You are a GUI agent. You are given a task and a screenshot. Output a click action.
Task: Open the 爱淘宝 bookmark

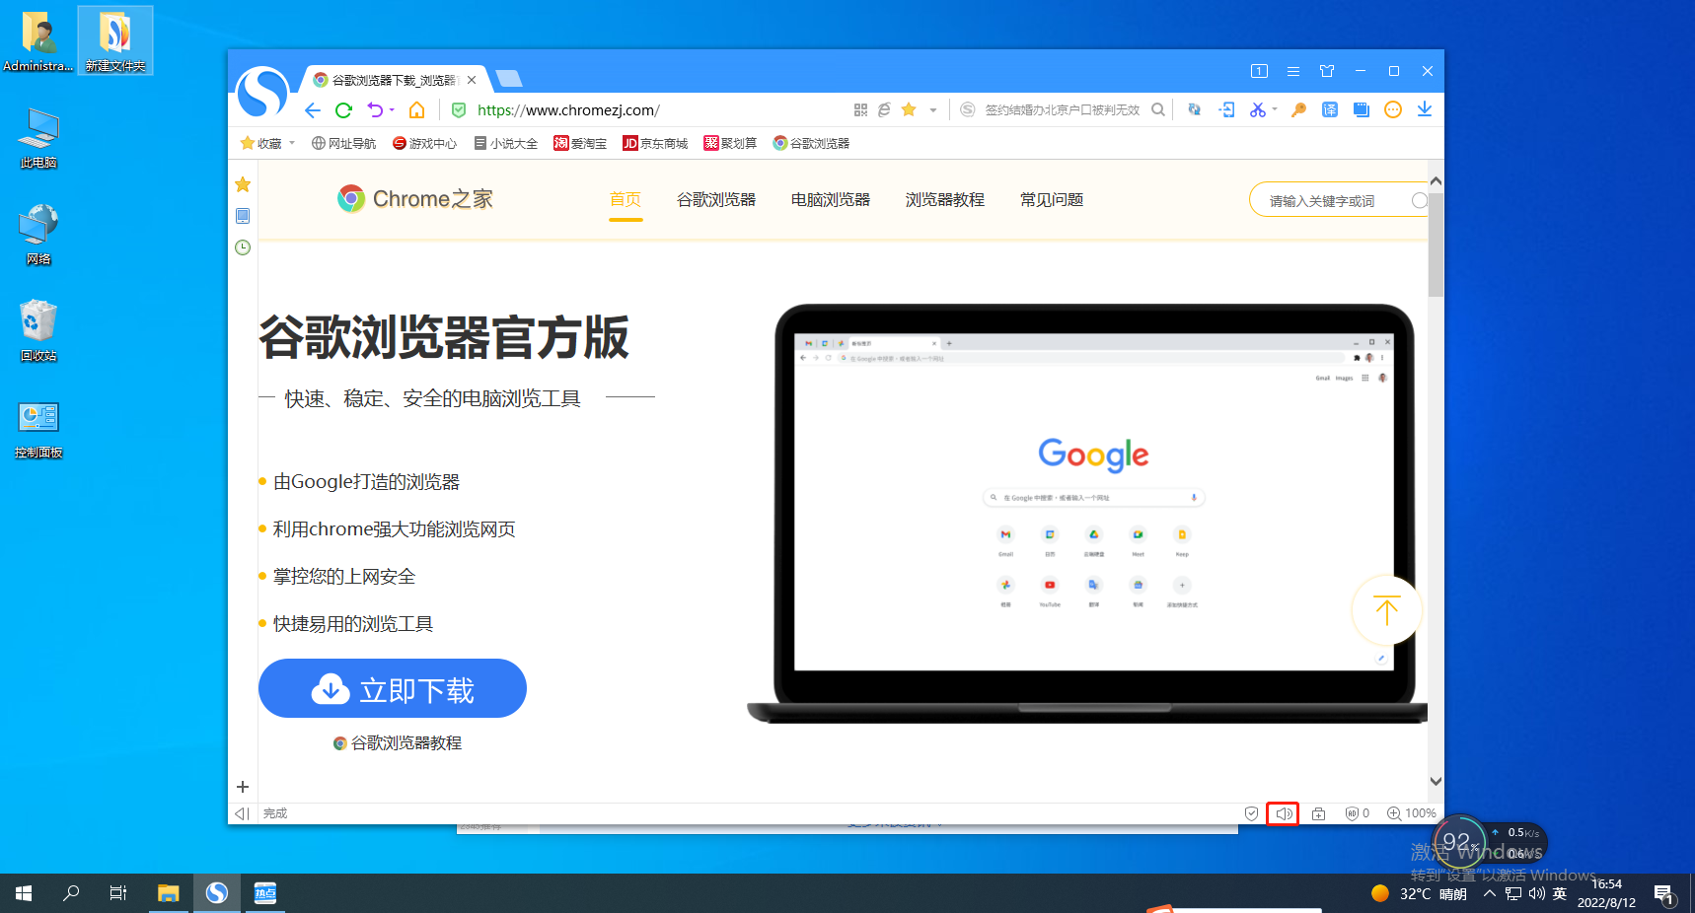tap(580, 143)
